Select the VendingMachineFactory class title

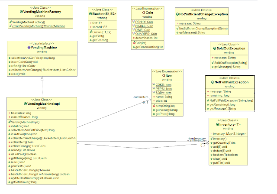pyautogui.click(x=42, y=12)
